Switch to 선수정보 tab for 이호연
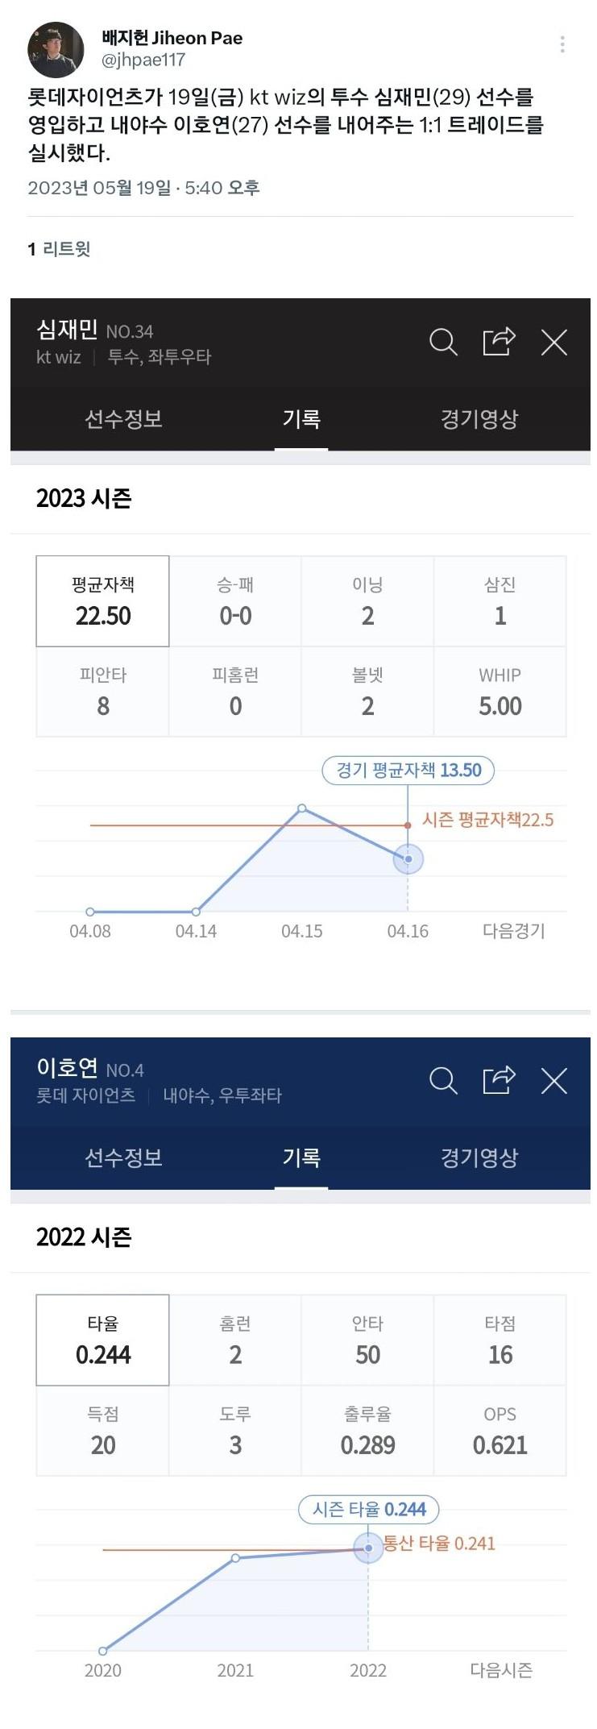Viewport: 597px width, 1729px height. click(x=124, y=1158)
